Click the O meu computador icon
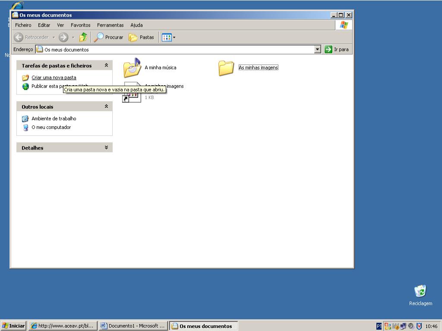The height and width of the screenshot is (331, 442). [25, 128]
